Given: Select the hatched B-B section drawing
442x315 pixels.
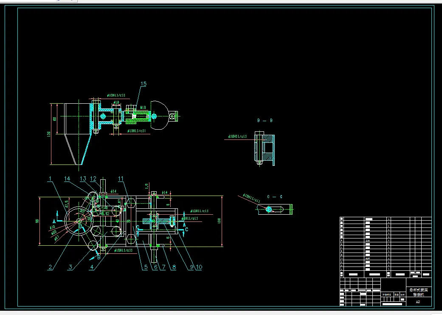Looking at the screenshot, I should pos(265,148).
